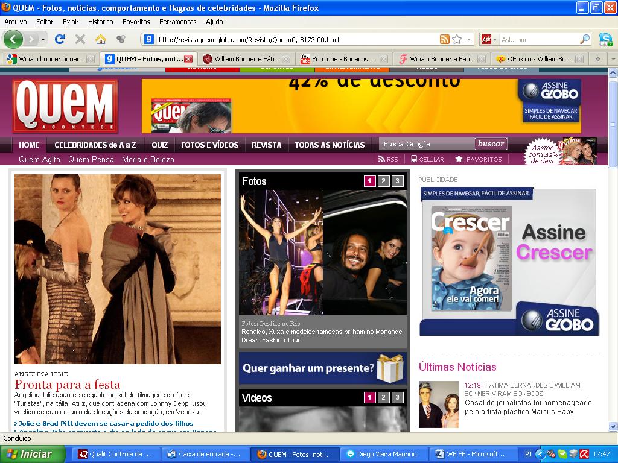Click the CELULAR phone icon link

(427, 159)
